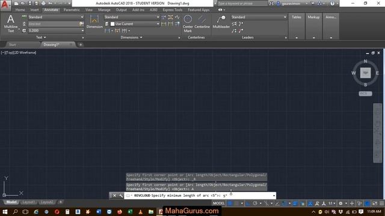Select the Multiline Text tool

coord(11,23)
